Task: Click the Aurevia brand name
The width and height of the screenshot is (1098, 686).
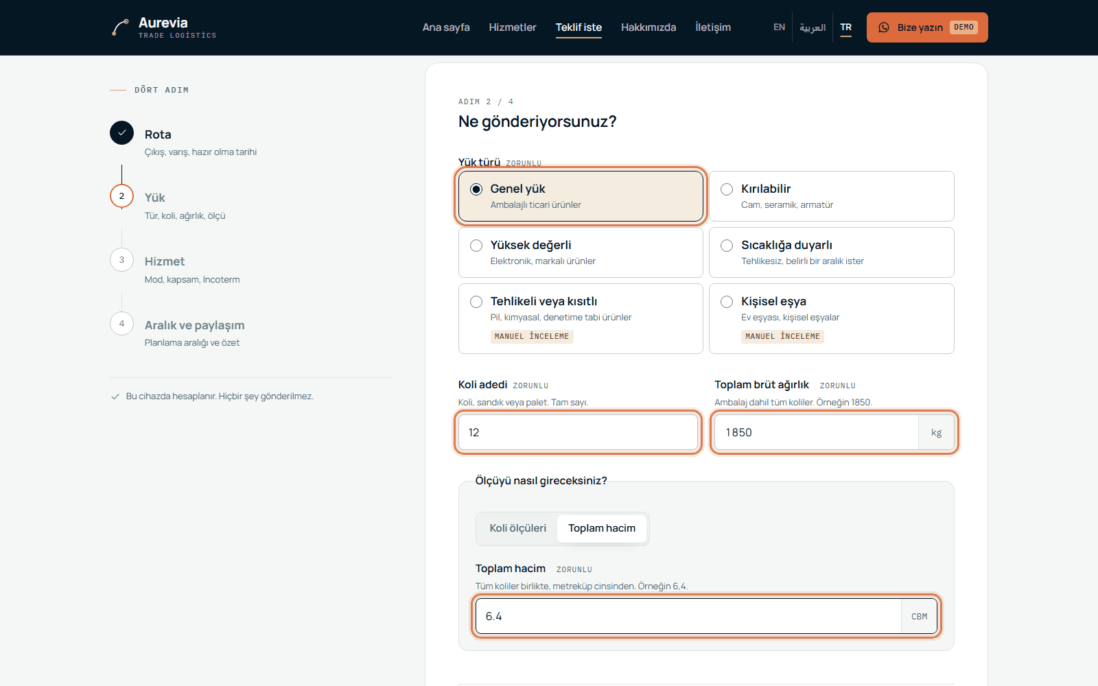Action: pyautogui.click(x=163, y=23)
